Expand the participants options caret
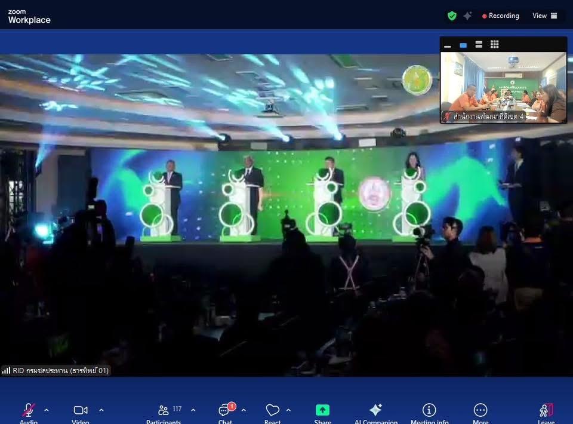The height and width of the screenshot is (424, 573). pos(193,410)
